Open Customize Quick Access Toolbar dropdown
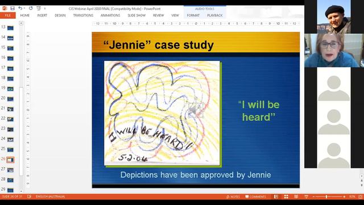The image size is (364, 205). [45, 9]
